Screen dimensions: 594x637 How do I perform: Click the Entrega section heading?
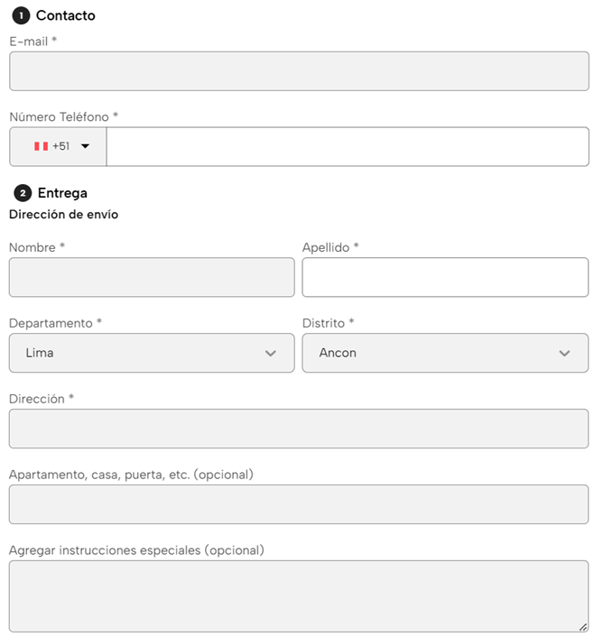(62, 193)
